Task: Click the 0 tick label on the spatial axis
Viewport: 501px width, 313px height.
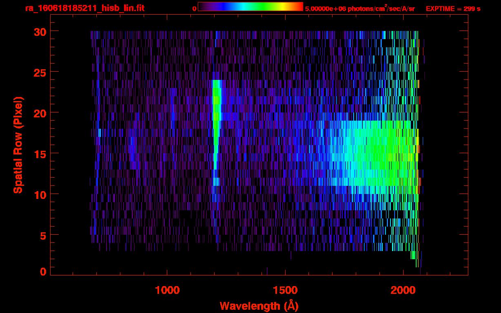Action: [x=42, y=272]
